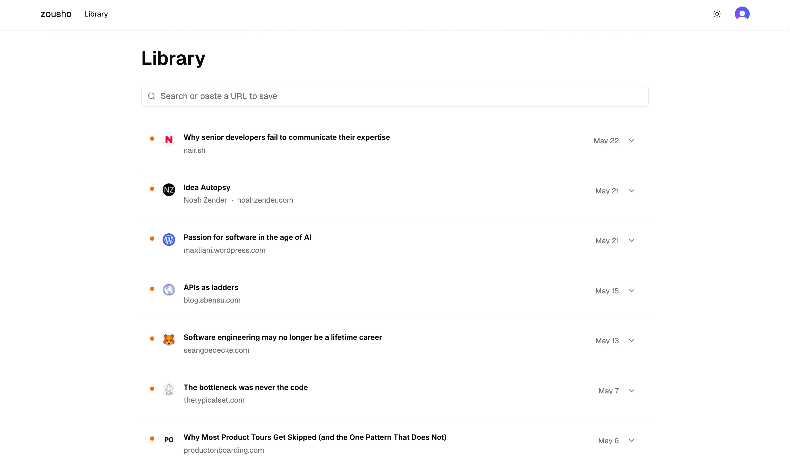Open the 'APIs as ladders' article
Viewport: 790px width, 464px height.
(x=211, y=287)
